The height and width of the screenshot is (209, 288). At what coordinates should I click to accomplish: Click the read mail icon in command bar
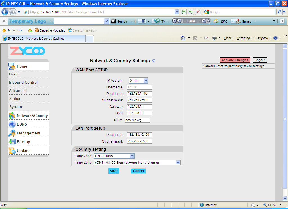point(206,38)
